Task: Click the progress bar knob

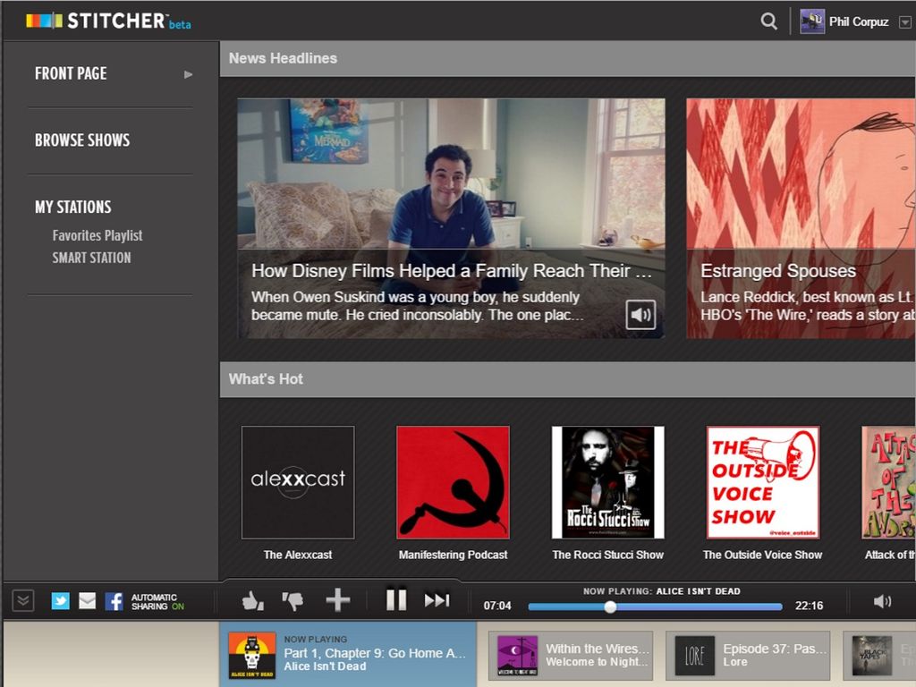Action: [610, 607]
